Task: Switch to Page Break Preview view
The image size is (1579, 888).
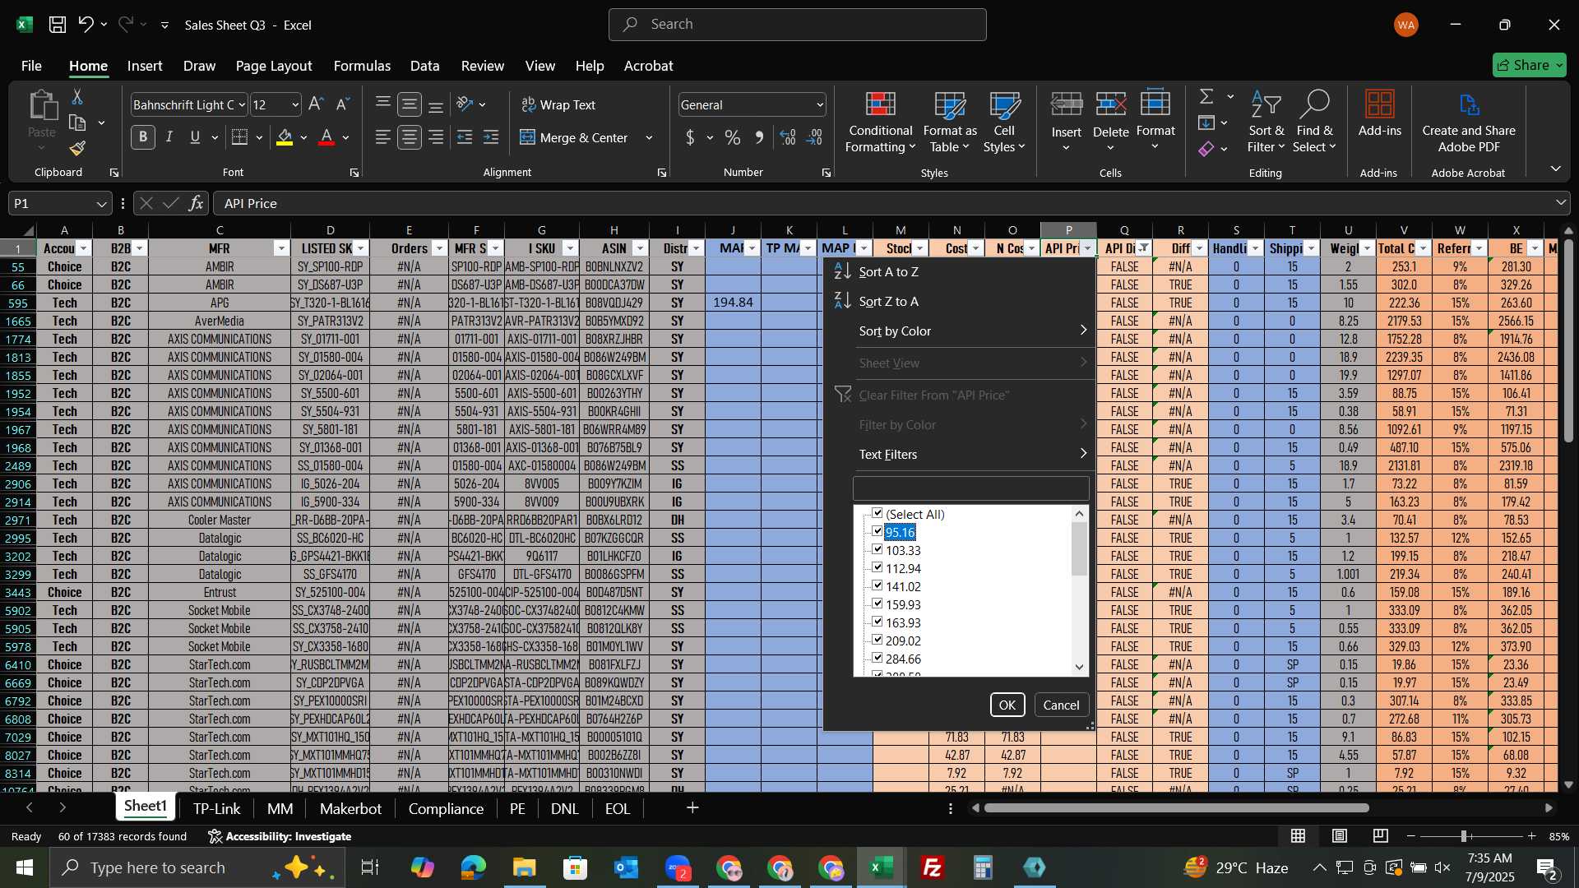Action: (x=1381, y=836)
